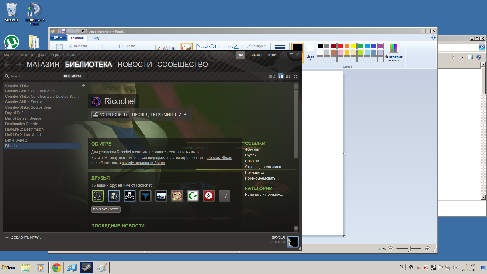The image size is (487, 274).
Task: Open Друзья menu in Steam
Action: coord(42,55)
